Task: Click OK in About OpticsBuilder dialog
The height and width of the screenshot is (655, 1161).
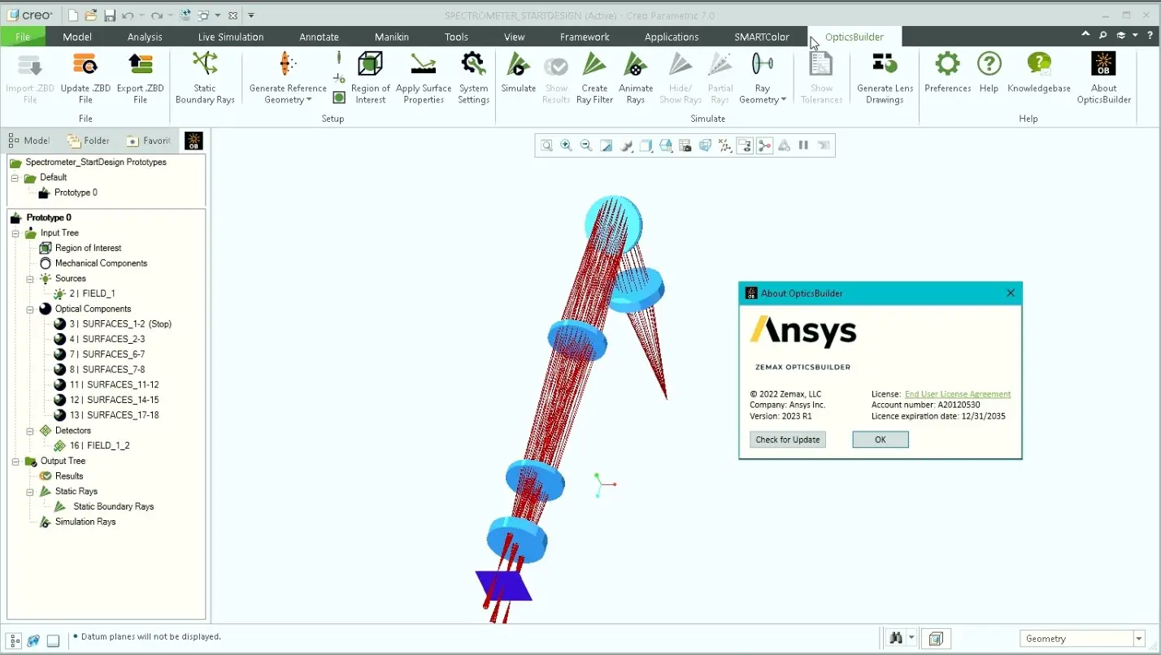Action: point(881,440)
